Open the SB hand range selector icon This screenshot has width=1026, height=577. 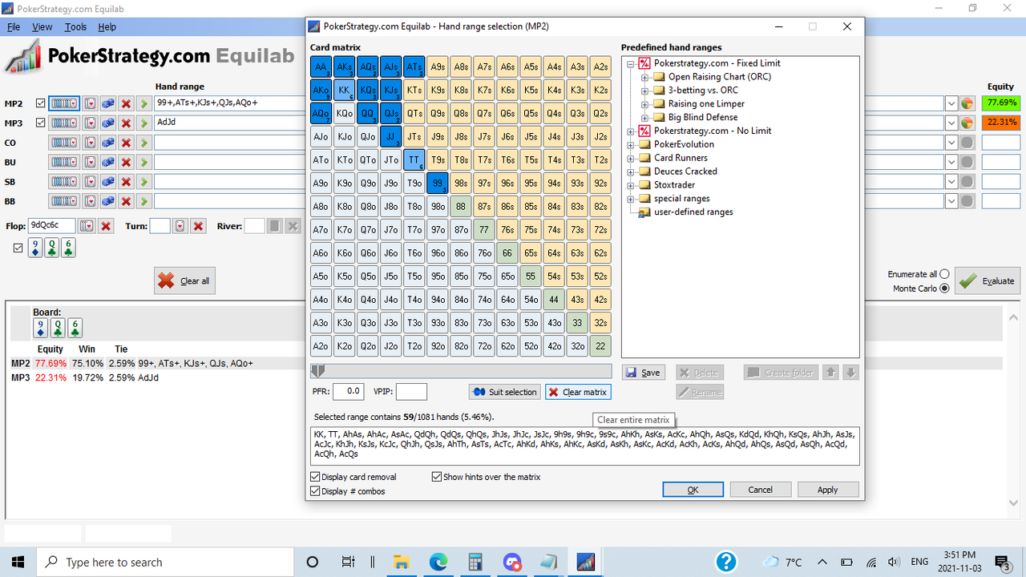point(64,181)
